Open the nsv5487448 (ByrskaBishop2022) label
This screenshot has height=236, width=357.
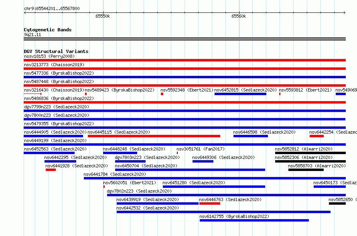[59, 81]
